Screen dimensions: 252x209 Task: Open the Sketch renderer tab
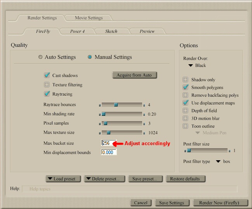coord(111,31)
